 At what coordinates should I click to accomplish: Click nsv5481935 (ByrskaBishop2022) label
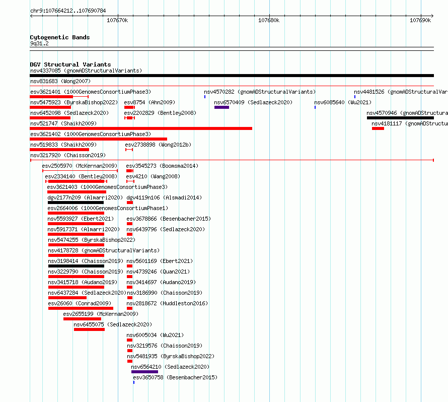pos(171,356)
